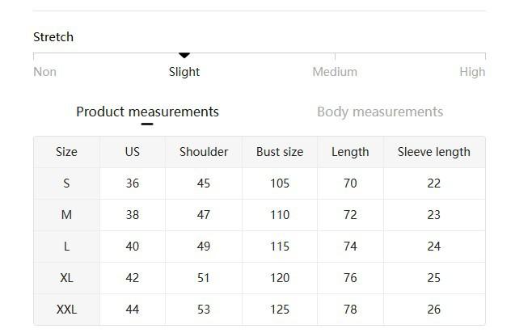Click the High stretch label

[x=472, y=72]
